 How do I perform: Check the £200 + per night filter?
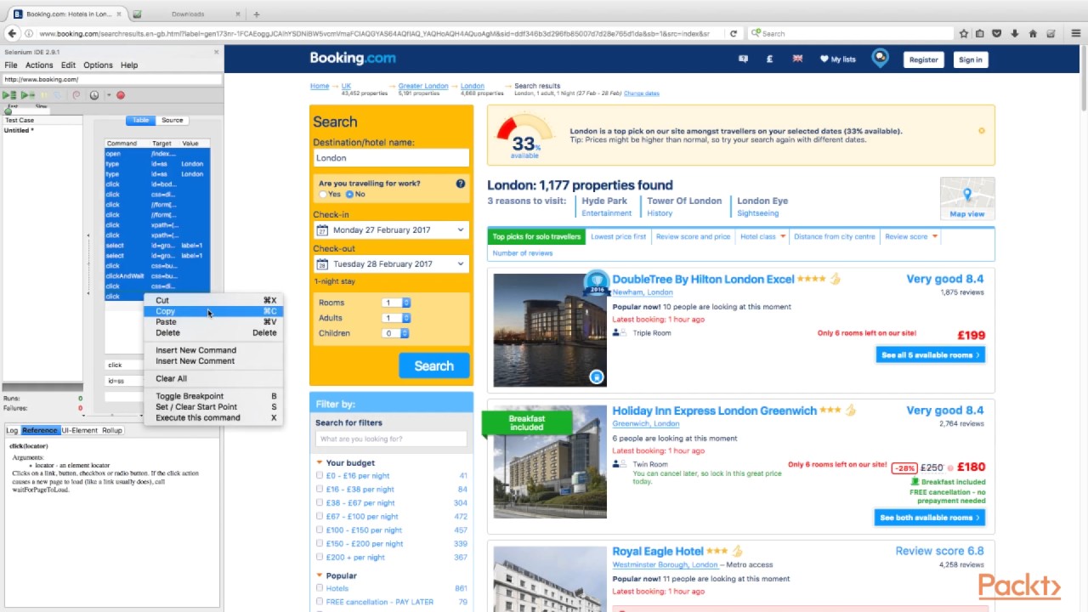(320, 558)
